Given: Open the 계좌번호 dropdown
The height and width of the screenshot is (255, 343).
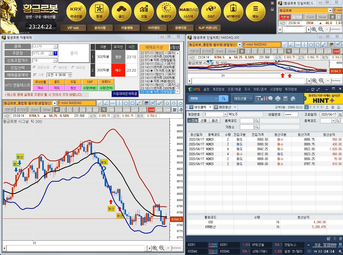Looking at the screenshot, I should 225,114.
